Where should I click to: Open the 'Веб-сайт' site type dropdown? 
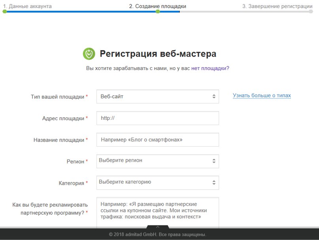(157, 96)
